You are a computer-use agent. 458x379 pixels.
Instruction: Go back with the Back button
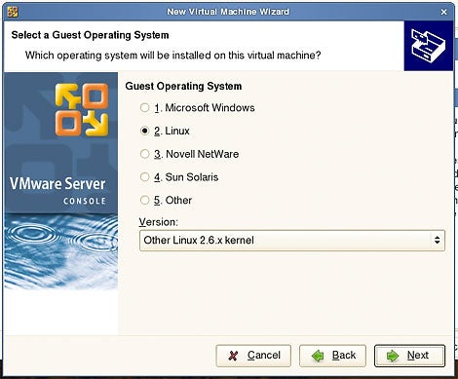pos(332,356)
